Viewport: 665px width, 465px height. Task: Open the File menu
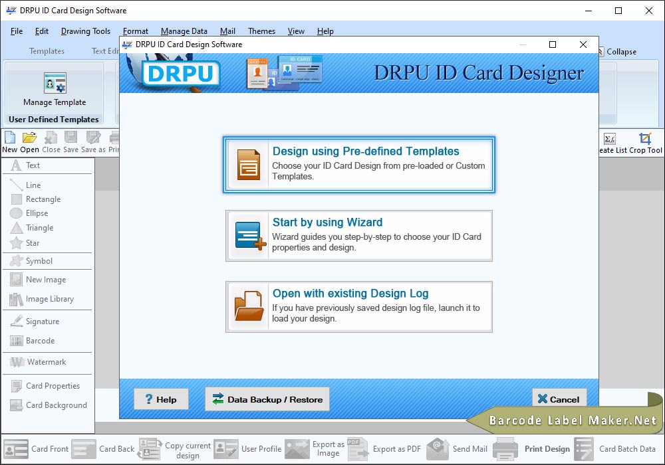tap(17, 31)
